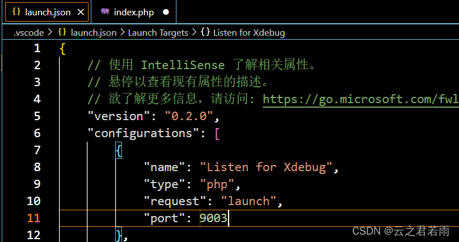Click the PHP elephant icon on index.php tab
Image resolution: width=459 pixels, height=242 pixels.
tap(104, 11)
